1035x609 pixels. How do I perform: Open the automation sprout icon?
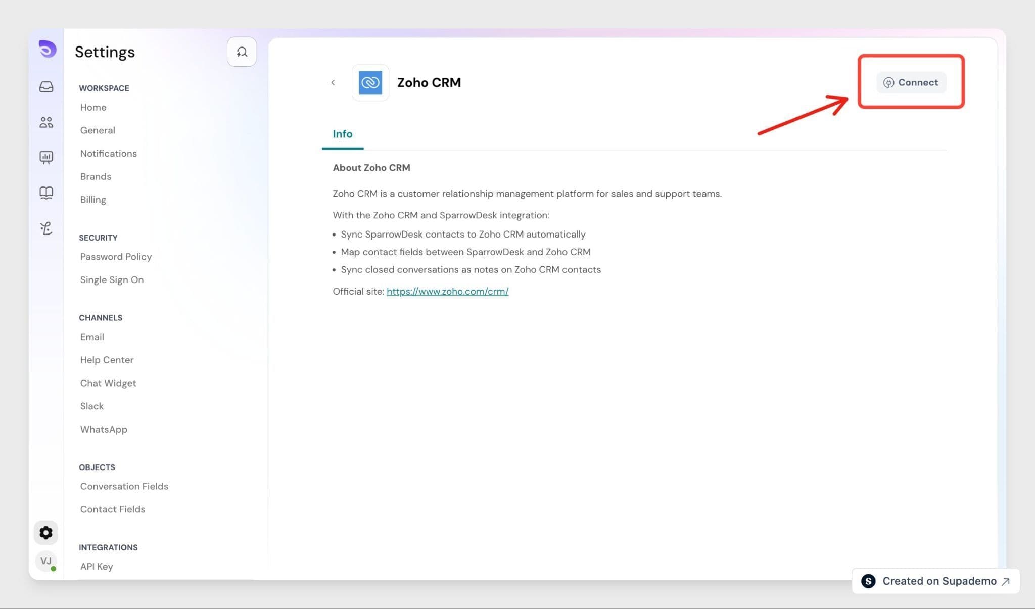(x=46, y=228)
